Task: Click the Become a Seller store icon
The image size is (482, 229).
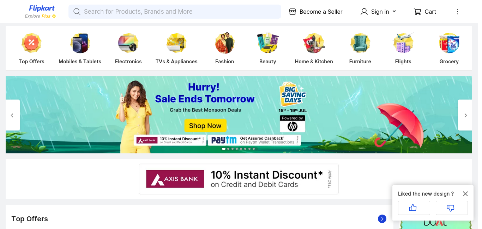Action: point(292,12)
